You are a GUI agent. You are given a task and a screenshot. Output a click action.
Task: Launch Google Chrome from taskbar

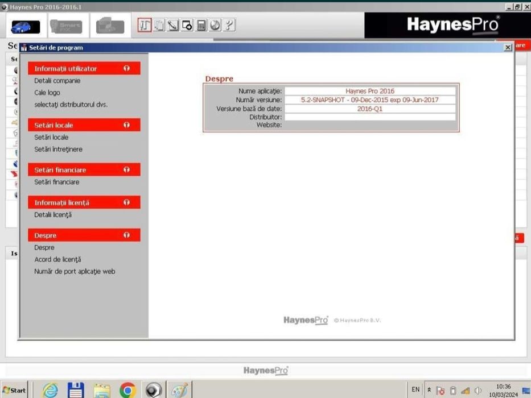(x=127, y=390)
